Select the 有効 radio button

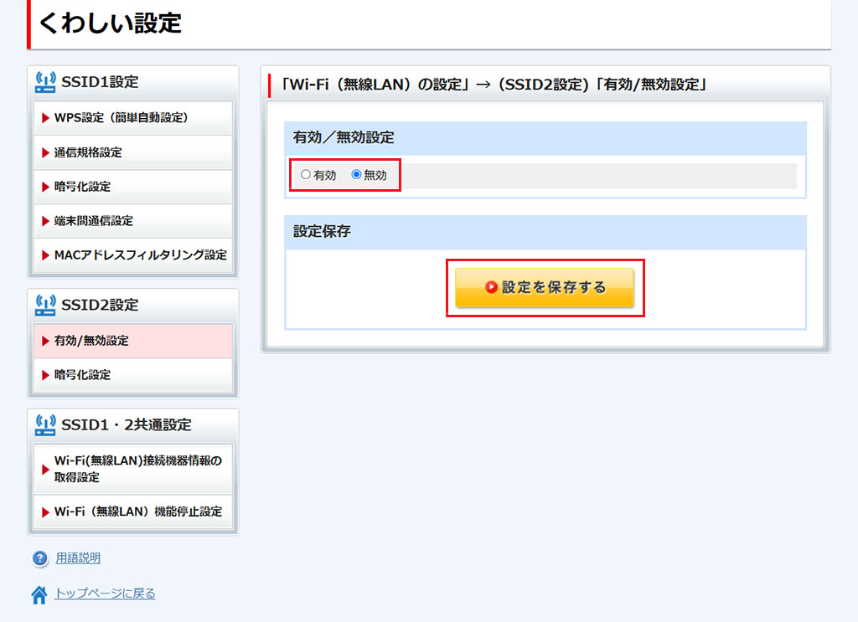[306, 175]
